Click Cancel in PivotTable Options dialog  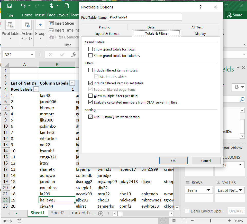[x=206, y=161]
